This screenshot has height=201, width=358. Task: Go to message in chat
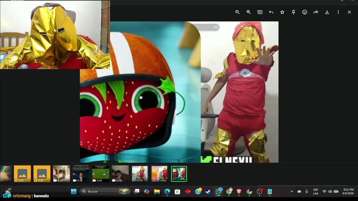click(260, 12)
